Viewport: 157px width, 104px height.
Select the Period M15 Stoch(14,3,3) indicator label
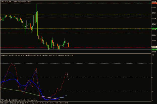9,55
